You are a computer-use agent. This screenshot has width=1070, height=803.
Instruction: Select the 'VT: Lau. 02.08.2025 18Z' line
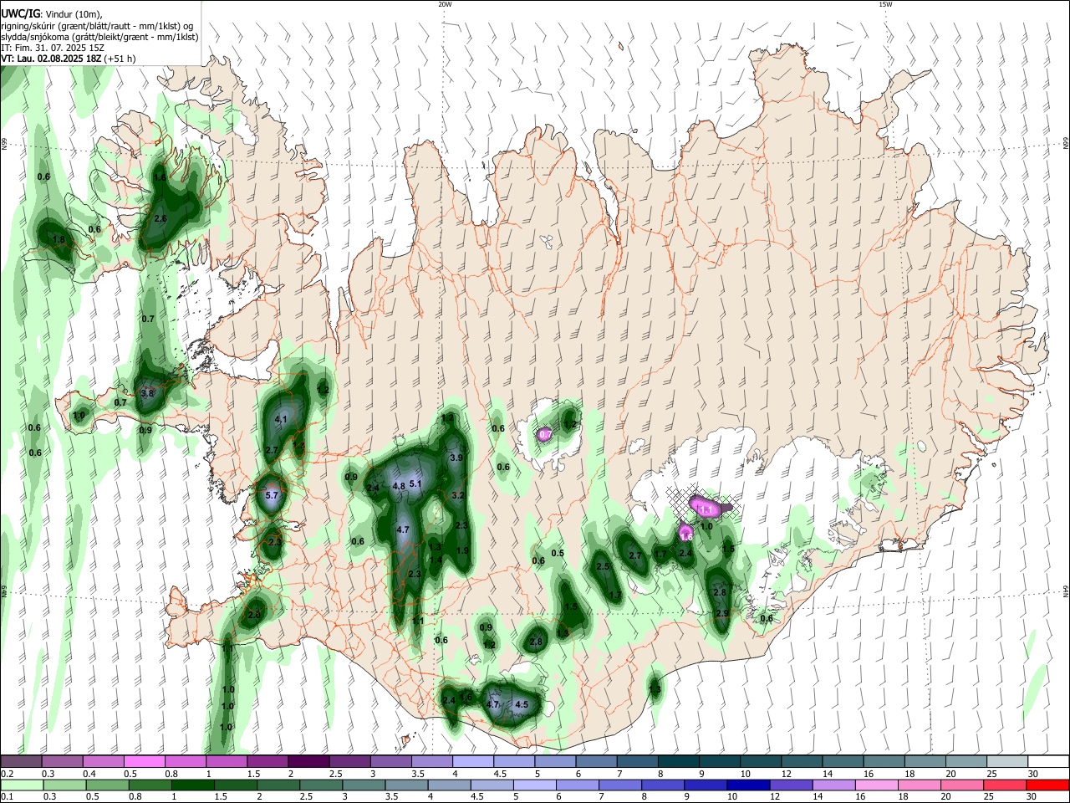pos(52,59)
